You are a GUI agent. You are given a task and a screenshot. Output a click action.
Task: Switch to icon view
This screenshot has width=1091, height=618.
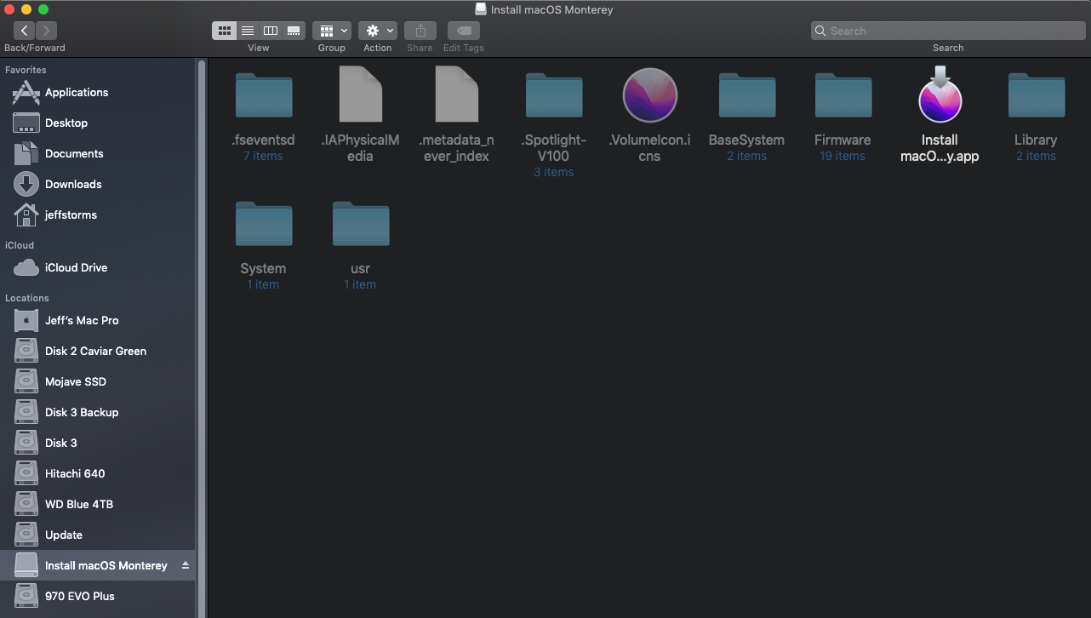pyautogui.click(x=225, y=31)
